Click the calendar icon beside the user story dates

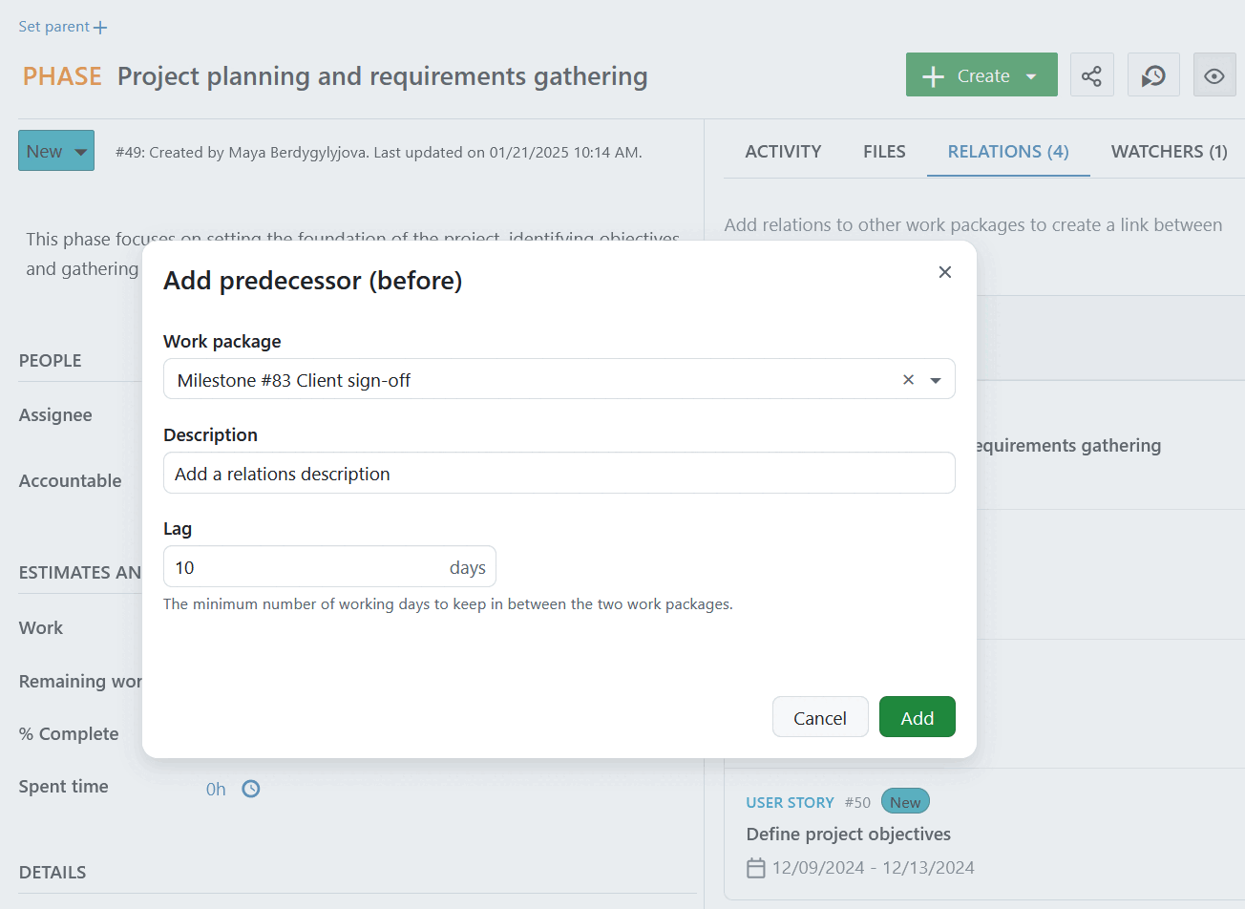[x=755, y=867]
